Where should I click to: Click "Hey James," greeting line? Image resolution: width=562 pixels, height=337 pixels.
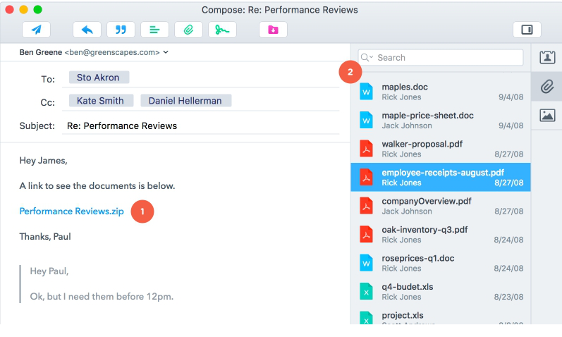tap(44, 160)
